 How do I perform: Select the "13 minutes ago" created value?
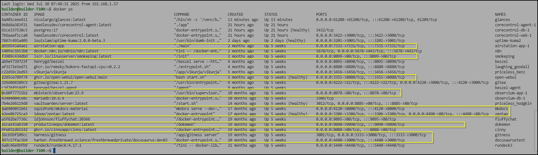click(x=243, y=20)
